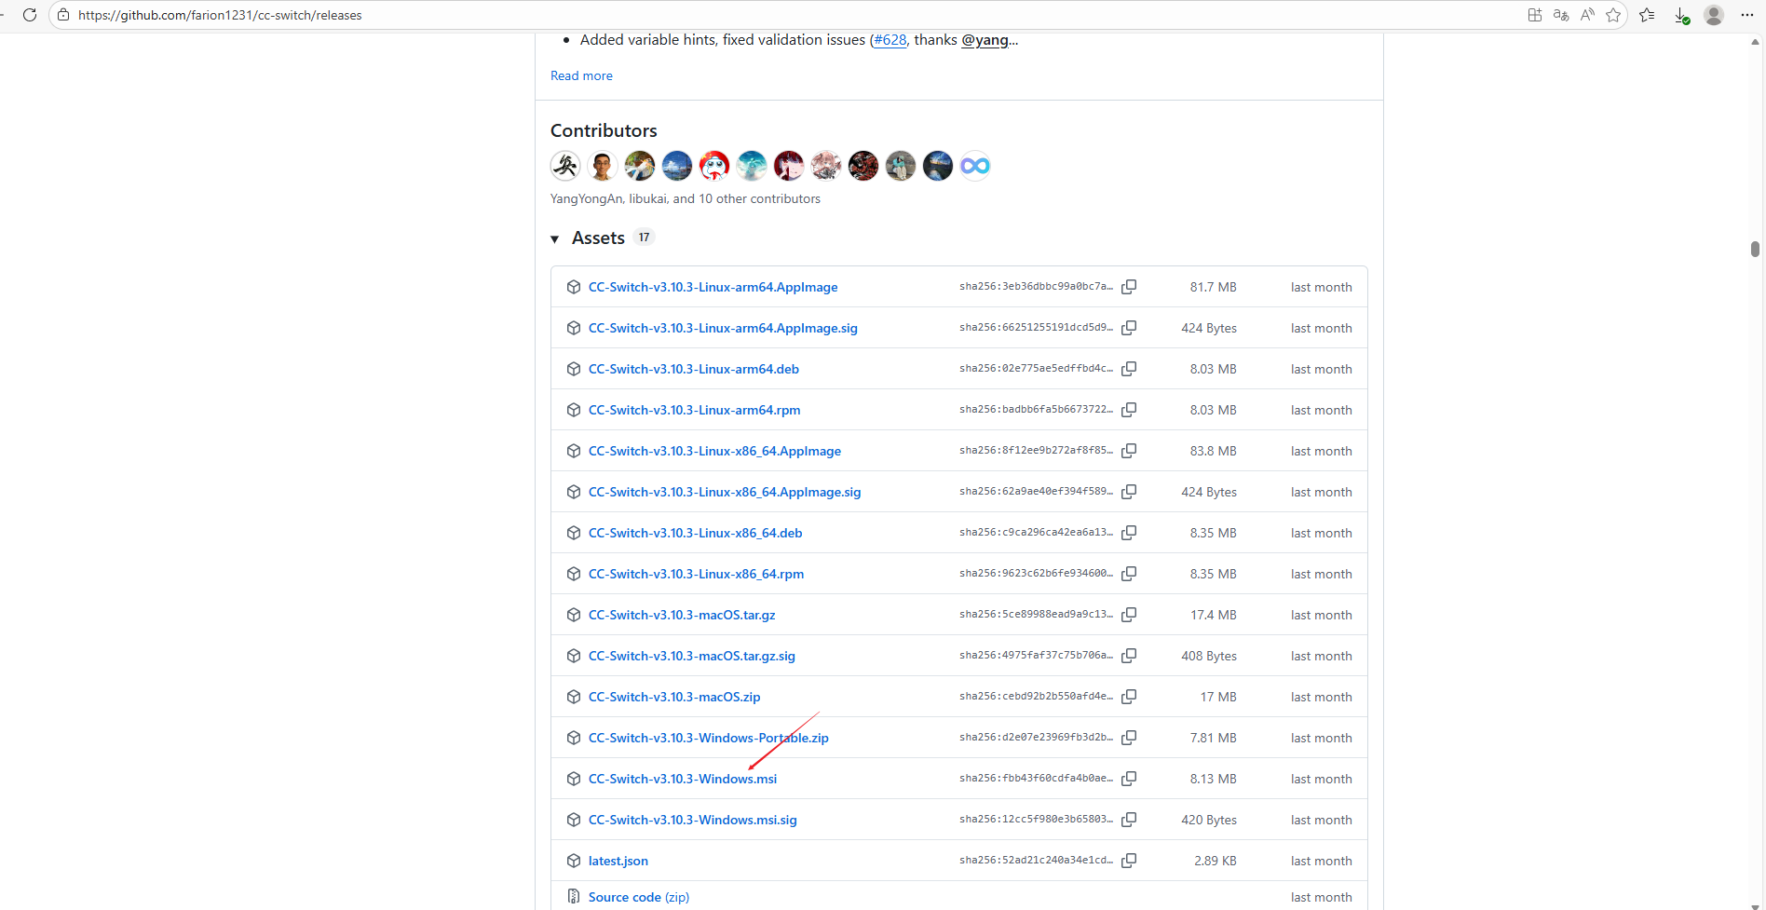Collapse the Assets section
The height and width of the screenshot is (910, 1766).
[555, 239]
